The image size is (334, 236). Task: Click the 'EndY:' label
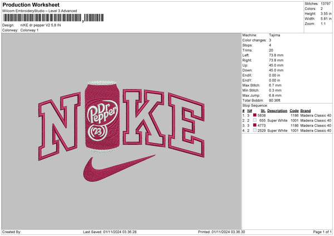247,81
